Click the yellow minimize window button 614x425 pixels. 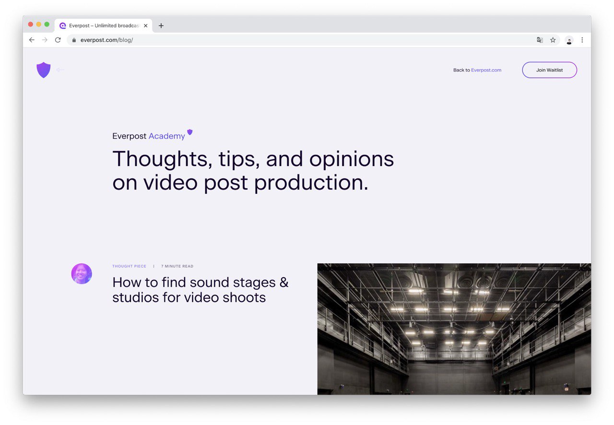[39, 24]
